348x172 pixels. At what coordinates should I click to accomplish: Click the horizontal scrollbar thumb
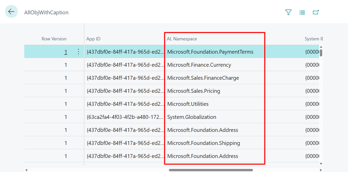point(211,170)
